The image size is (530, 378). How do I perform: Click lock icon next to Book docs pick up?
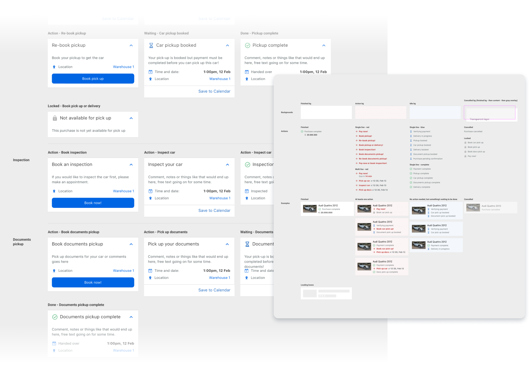pos(465,152)
